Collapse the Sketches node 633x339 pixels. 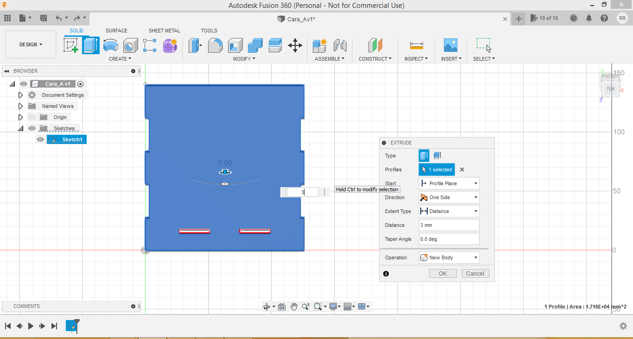[20, 128]
